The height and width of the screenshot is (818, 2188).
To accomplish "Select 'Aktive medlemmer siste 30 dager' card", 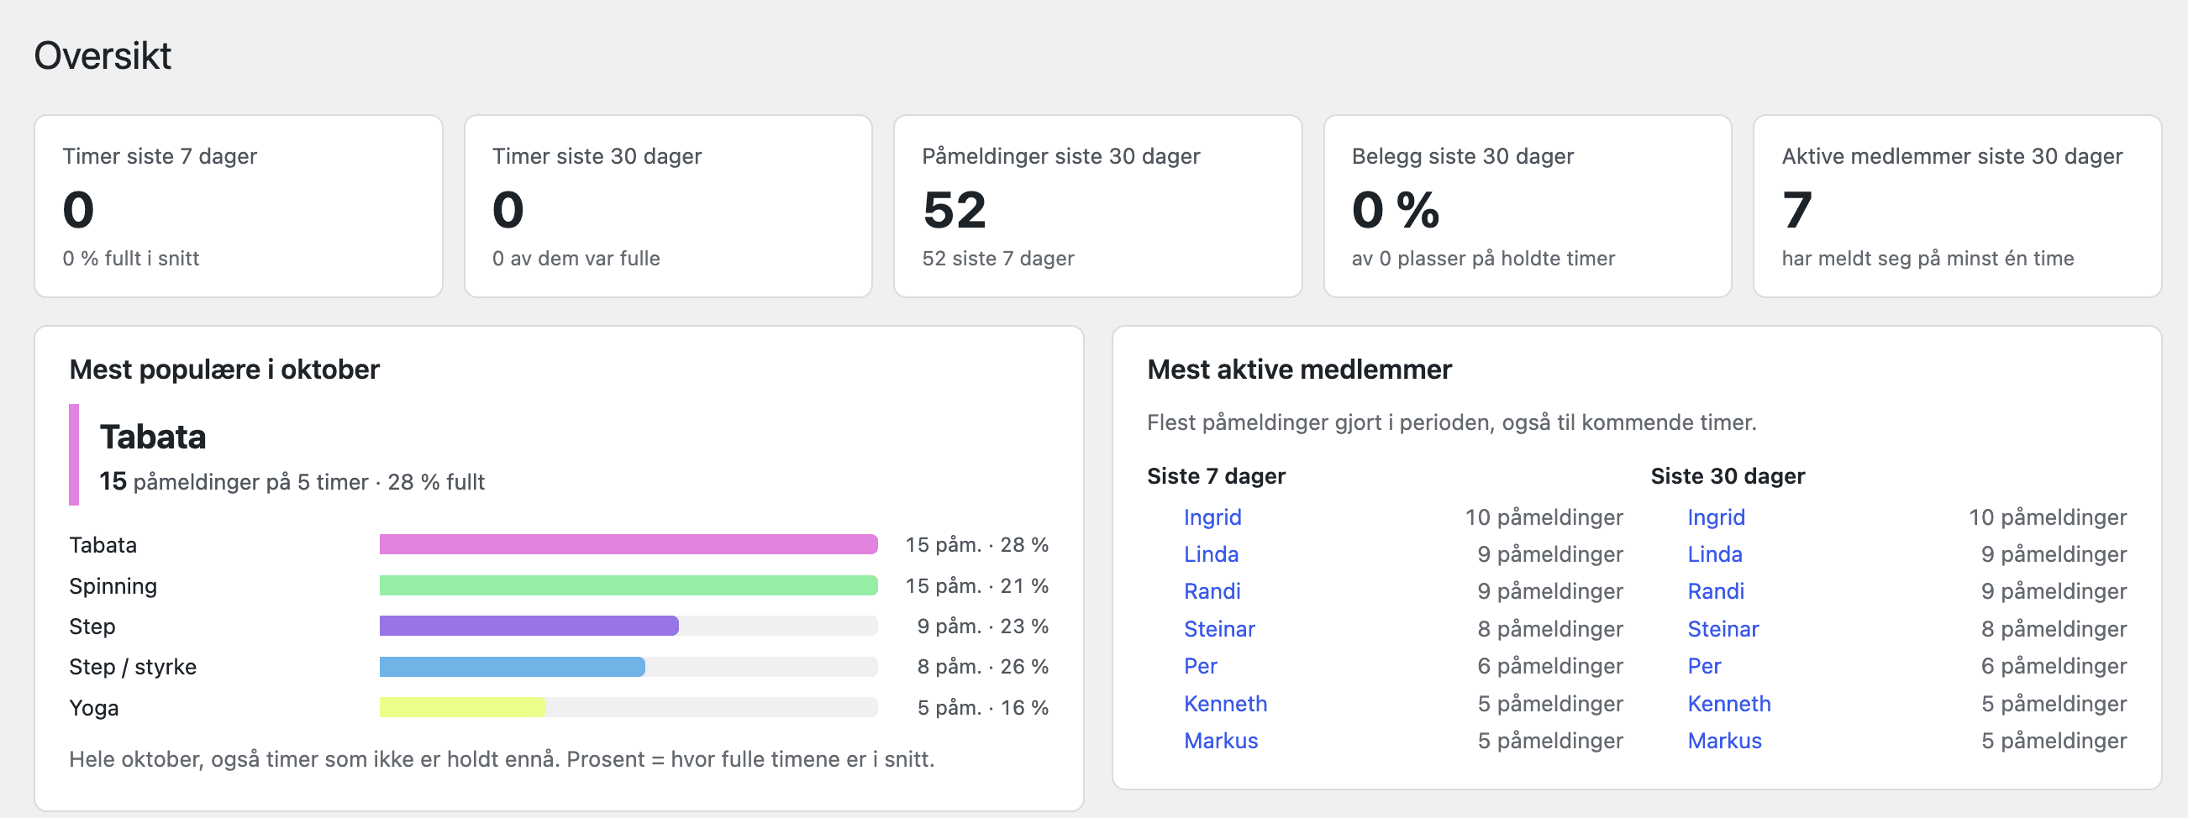I will tap(1958, 207).
